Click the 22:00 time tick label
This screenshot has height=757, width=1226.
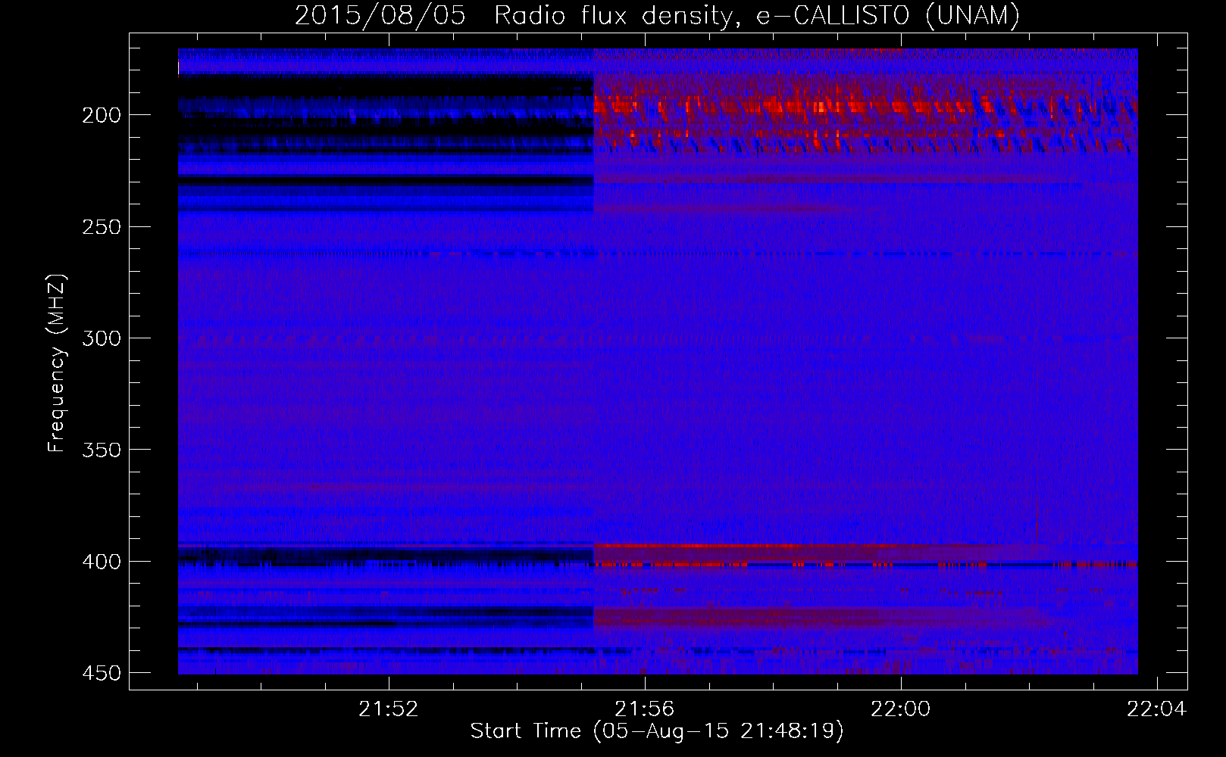click(901, 709)
